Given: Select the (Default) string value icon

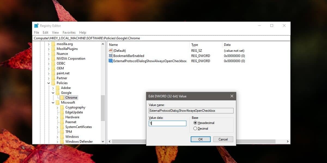Looking at the screenshot, I should point(110,50).
